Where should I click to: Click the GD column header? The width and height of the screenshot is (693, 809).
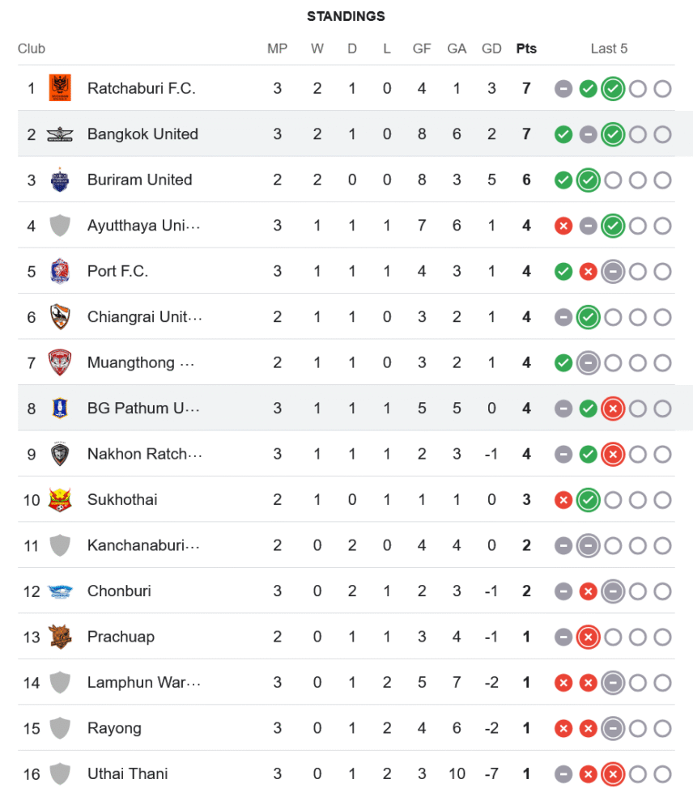tap(491, 49)
